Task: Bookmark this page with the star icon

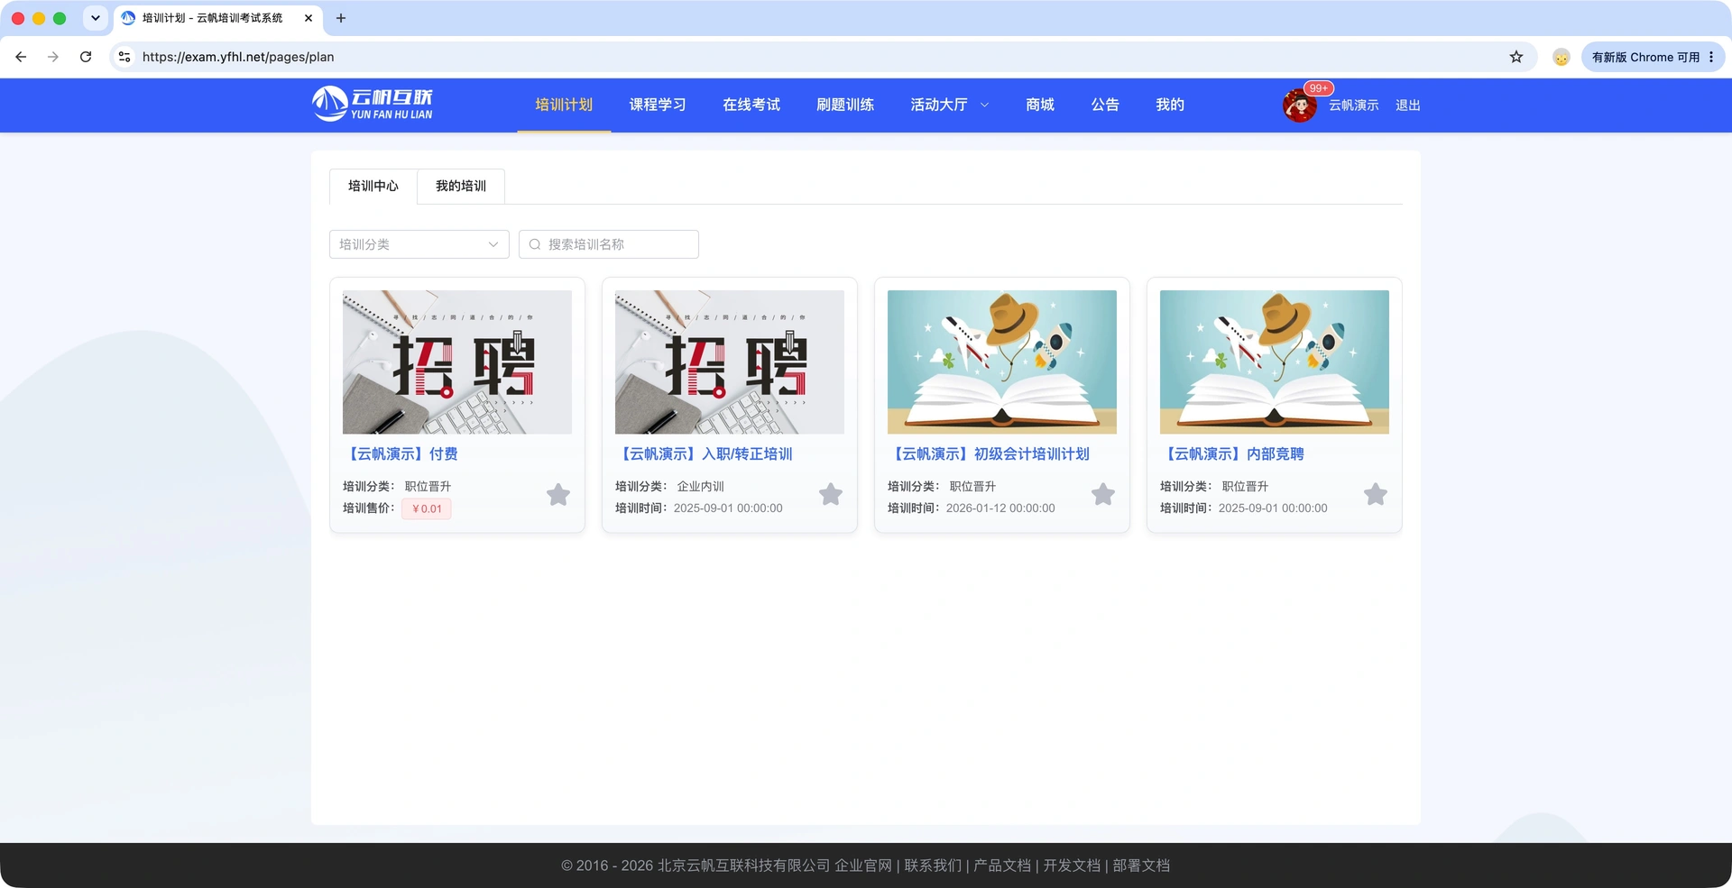Action: pos(1516,57)
